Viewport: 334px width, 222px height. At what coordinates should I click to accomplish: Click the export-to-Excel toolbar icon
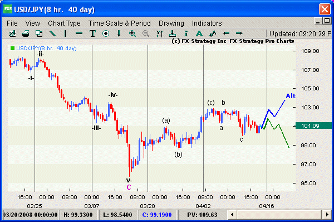[x=12, y=33]
